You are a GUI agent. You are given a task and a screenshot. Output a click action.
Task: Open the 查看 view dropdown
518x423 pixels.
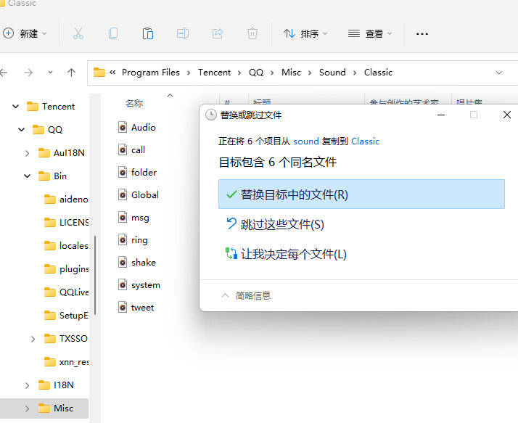point(370,33)
